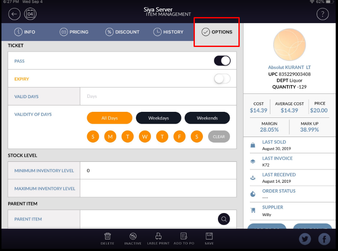Tap the Delete trash icon

click(108, 238)
